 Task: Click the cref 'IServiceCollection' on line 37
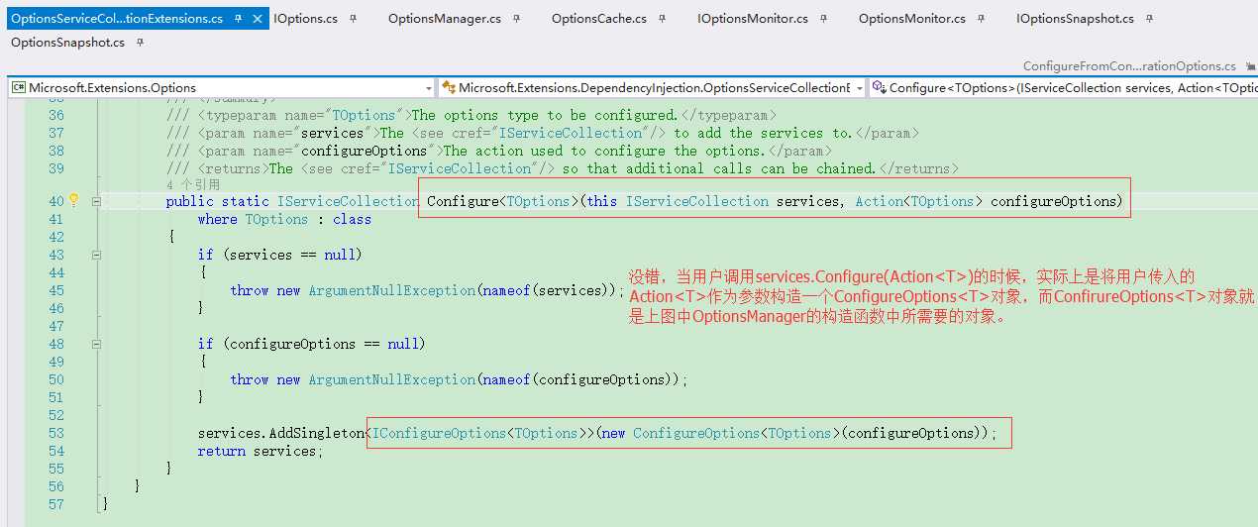[572, 133]
